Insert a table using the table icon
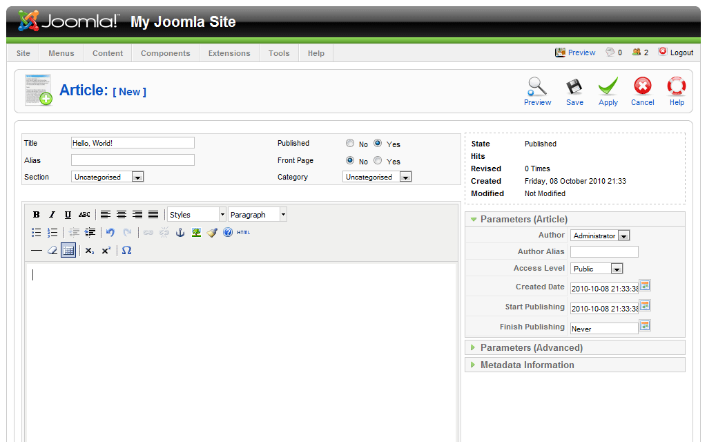This screenshot has width=707, height=442. point(68,251)
